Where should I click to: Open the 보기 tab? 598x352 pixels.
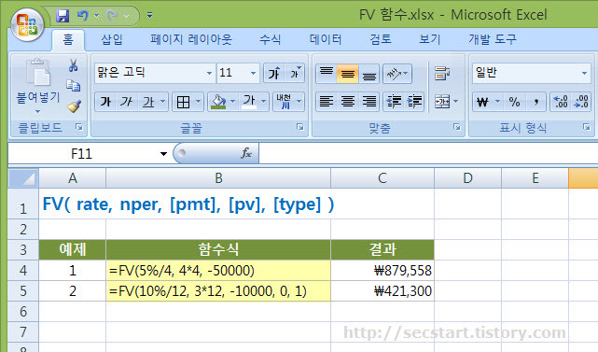point(430,39)
